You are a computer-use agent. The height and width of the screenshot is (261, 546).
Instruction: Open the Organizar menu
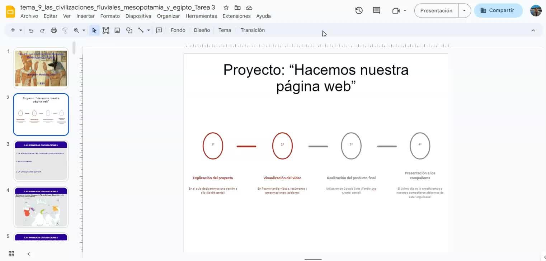169,16
